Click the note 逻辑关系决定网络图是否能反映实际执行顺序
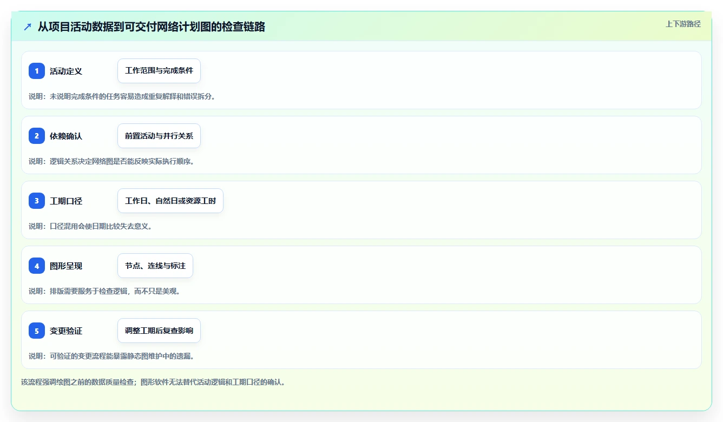The height and width of the screenshot is (422, 723). point(111,161)
